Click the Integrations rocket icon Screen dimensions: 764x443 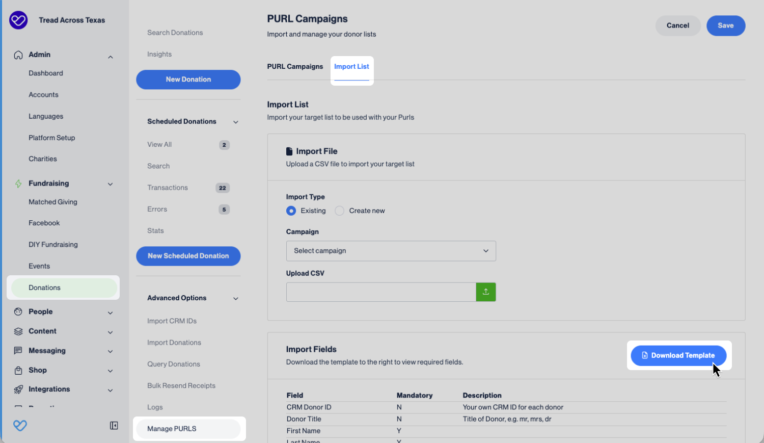point(18,389)
